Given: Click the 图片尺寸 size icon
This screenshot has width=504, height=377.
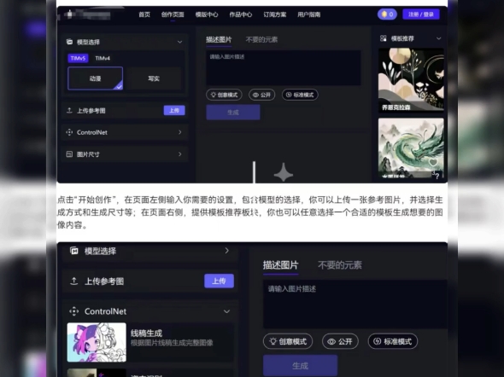Looking at the screenshot, I should [69, 154].
